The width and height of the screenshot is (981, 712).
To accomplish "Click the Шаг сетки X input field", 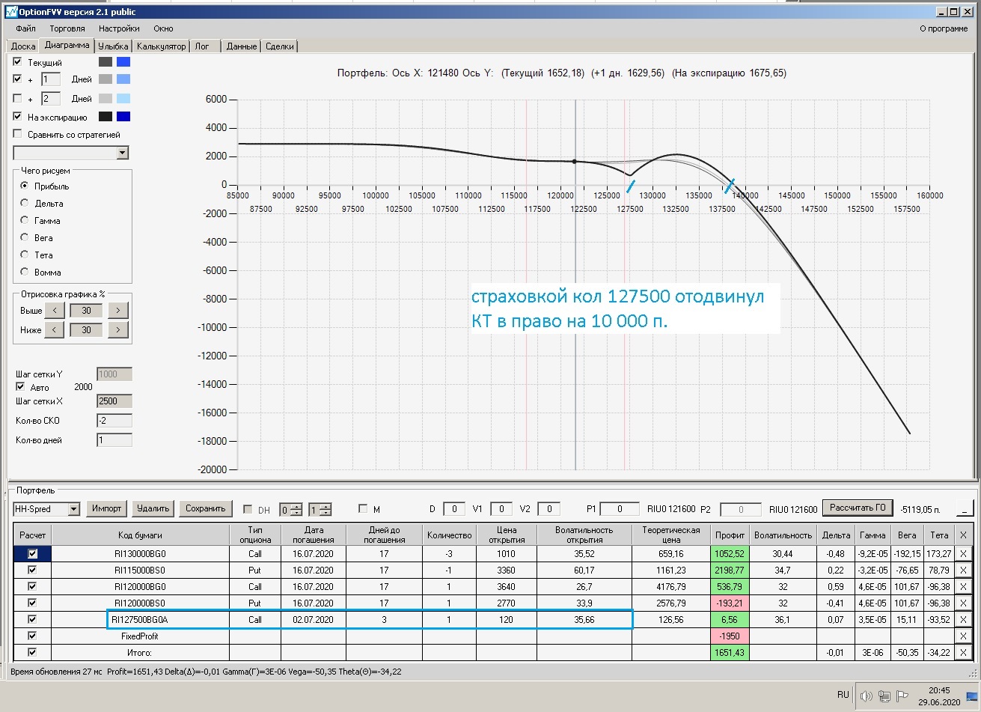I will pyautogui.click(x=114, y=401).
